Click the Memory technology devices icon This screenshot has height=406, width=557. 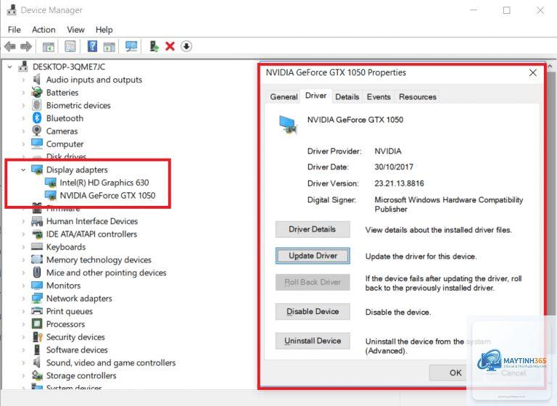pos(37,260)
